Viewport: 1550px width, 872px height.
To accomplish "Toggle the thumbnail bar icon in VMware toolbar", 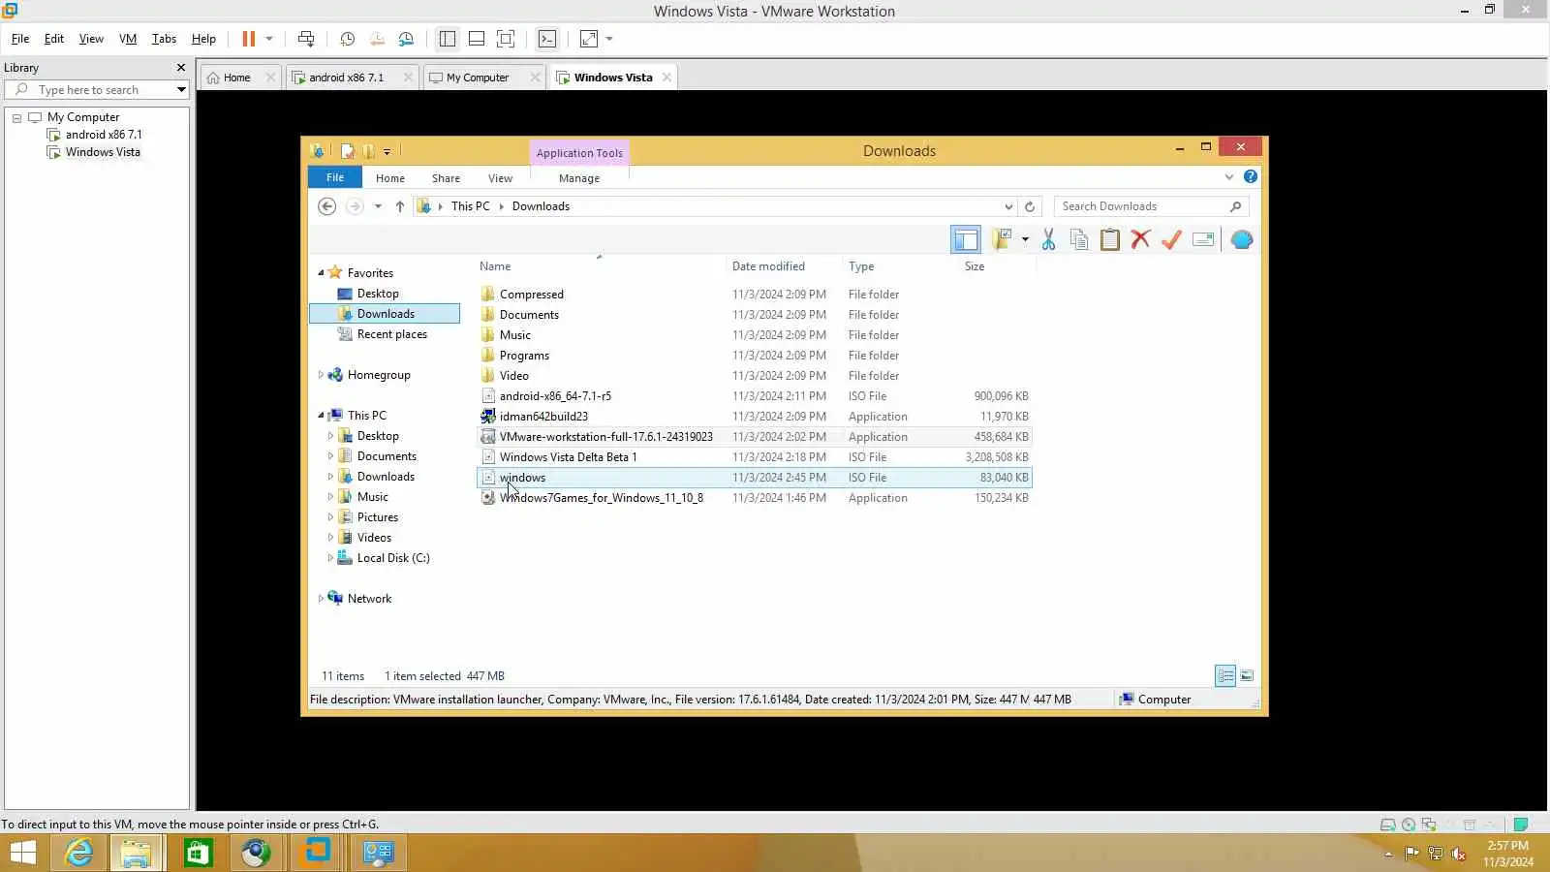I will pyautogui.click(x=477, y=39).
